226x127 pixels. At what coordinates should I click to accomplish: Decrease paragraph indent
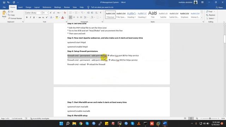(x=88, y=13)
